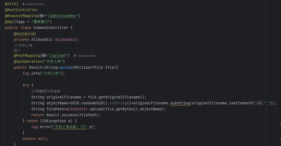Screen dimensions: 281x146
Task: Click the upper warning stripe on the right-hand scrollbar
Action: [280, 123]
